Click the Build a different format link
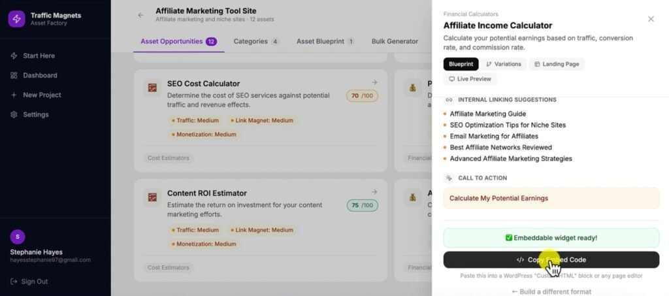Screen dimensions: 669x296 551,291
